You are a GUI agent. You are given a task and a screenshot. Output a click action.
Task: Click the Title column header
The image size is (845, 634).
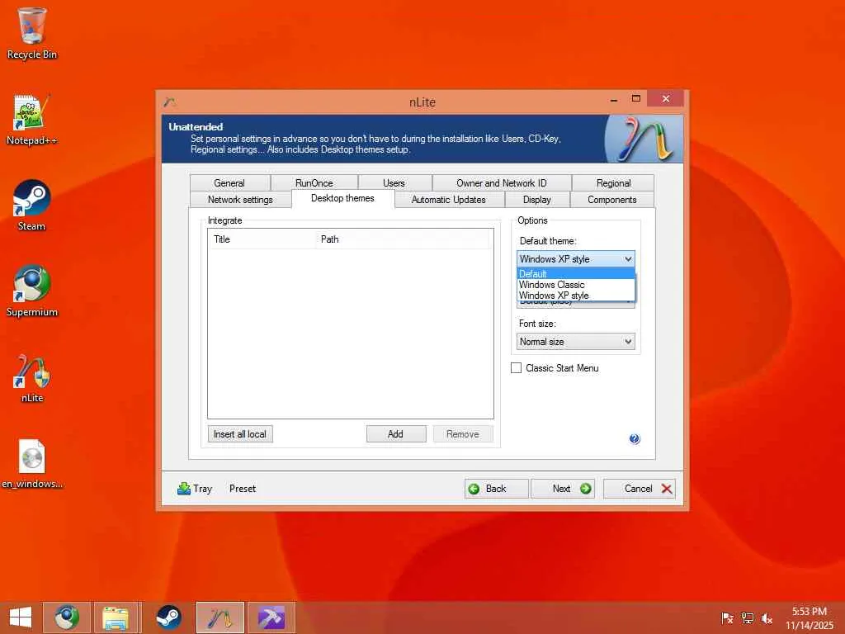pos(262,239)
